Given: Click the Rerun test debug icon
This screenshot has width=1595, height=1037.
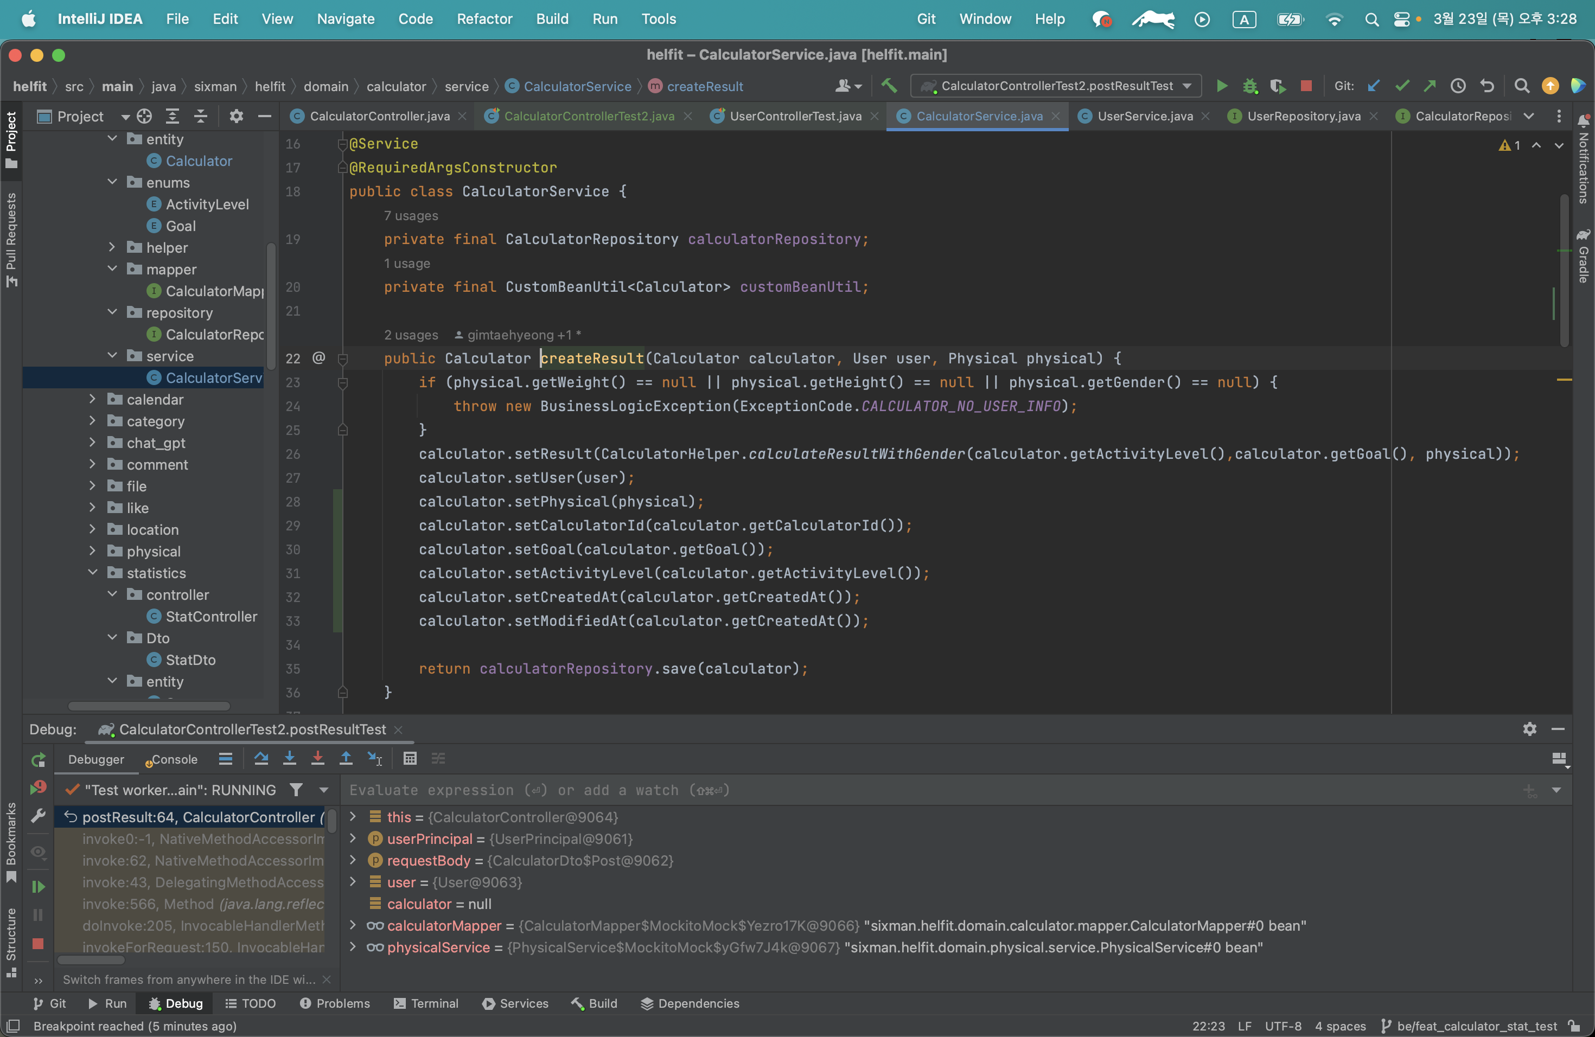Looking at the screenshot, I should click(x=38, y=759).
